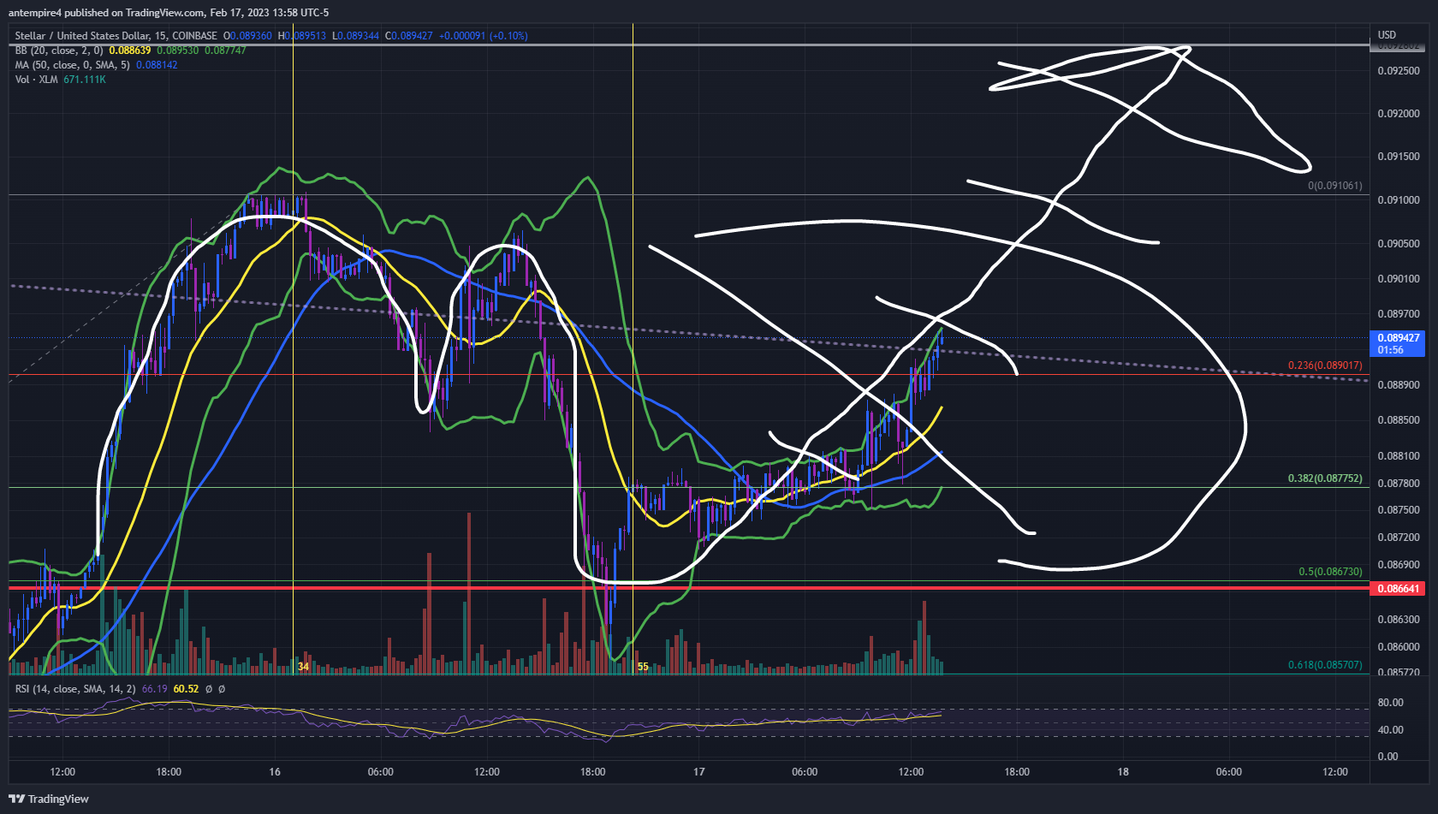Click the 0.088500 price axis label
The image size is (1438, 814).
point(1399,420)
